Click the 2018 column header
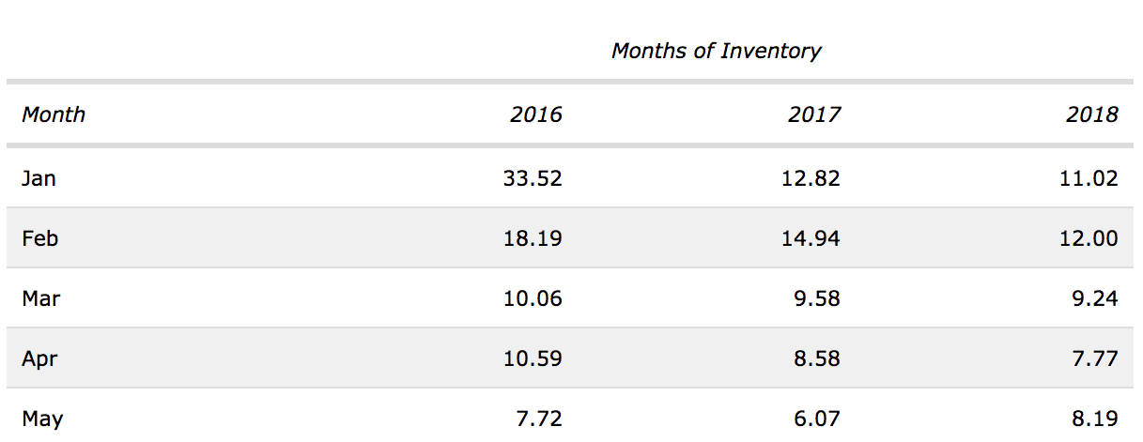 (x=1092, y=114)
